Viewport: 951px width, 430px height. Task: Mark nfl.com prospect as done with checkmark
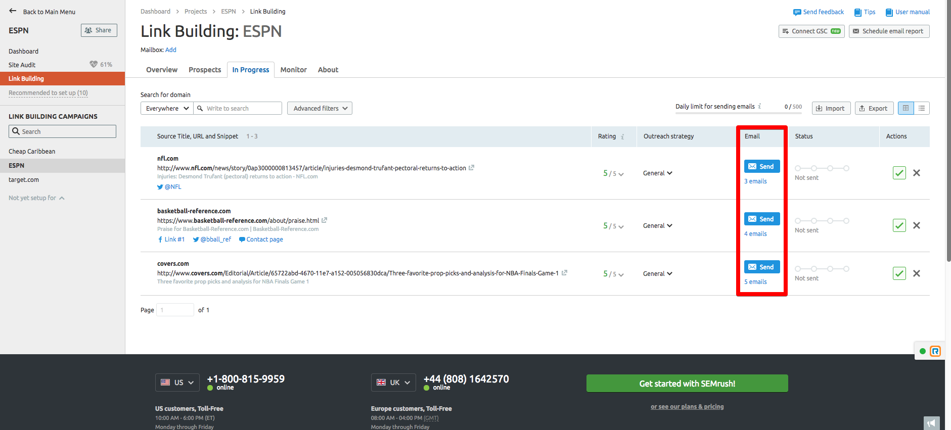tap(899, 173)
